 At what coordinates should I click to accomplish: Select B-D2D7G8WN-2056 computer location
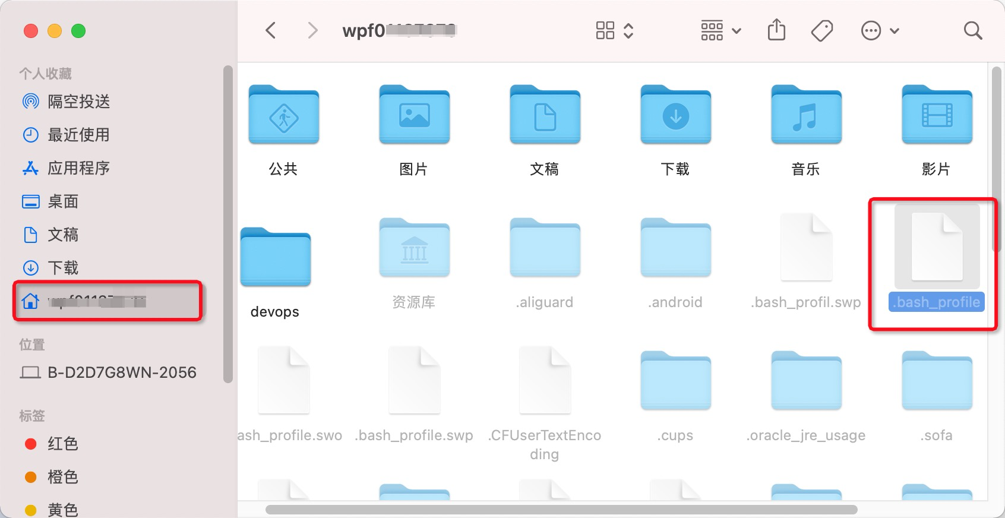tap(108, 372)
